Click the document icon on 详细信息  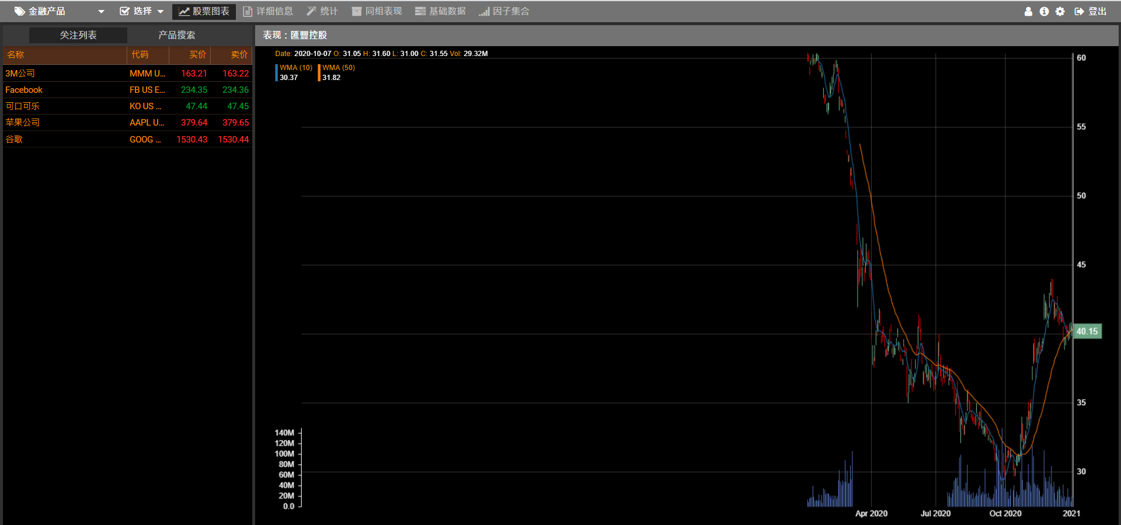tap(248, 11)
